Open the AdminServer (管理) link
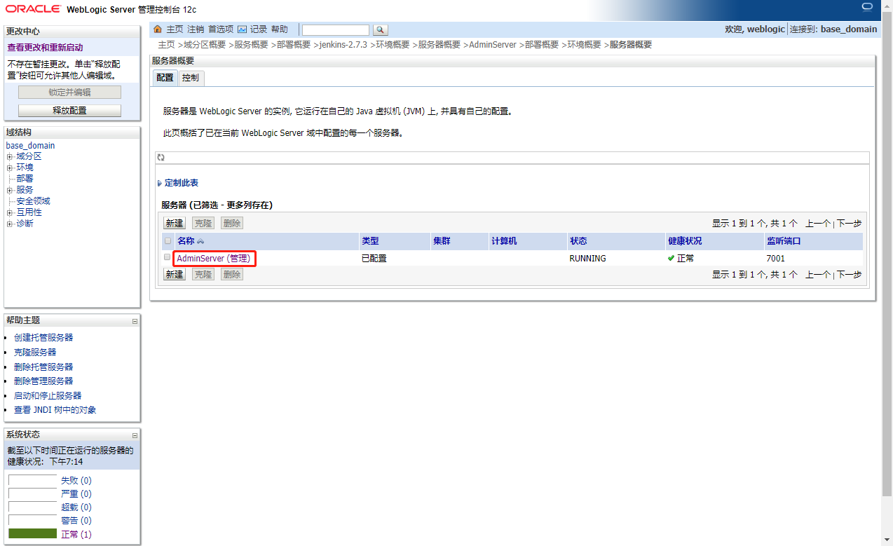Viewport: 893px width, 546px height. (x=214, y=259)
